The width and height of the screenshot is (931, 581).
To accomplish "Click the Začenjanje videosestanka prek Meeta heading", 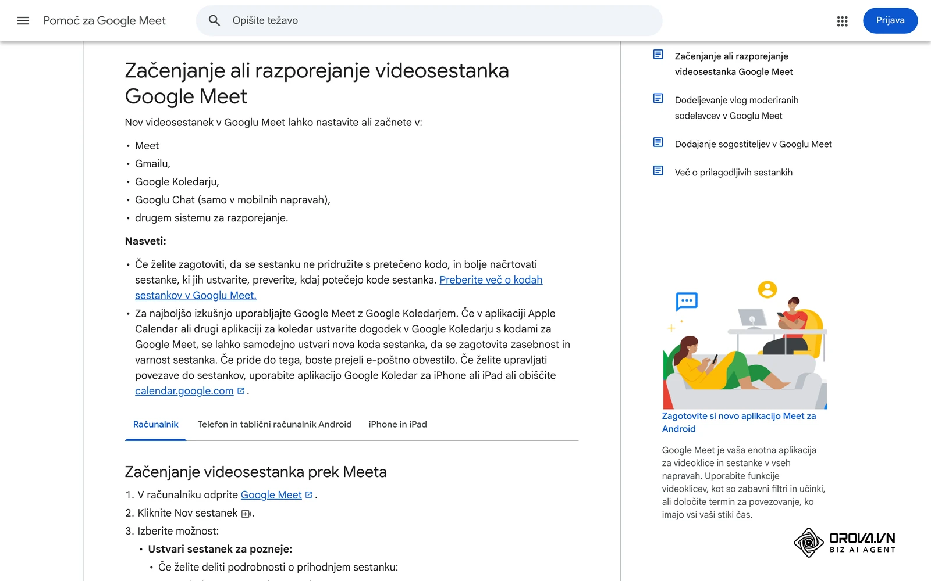I will [255, 472].
